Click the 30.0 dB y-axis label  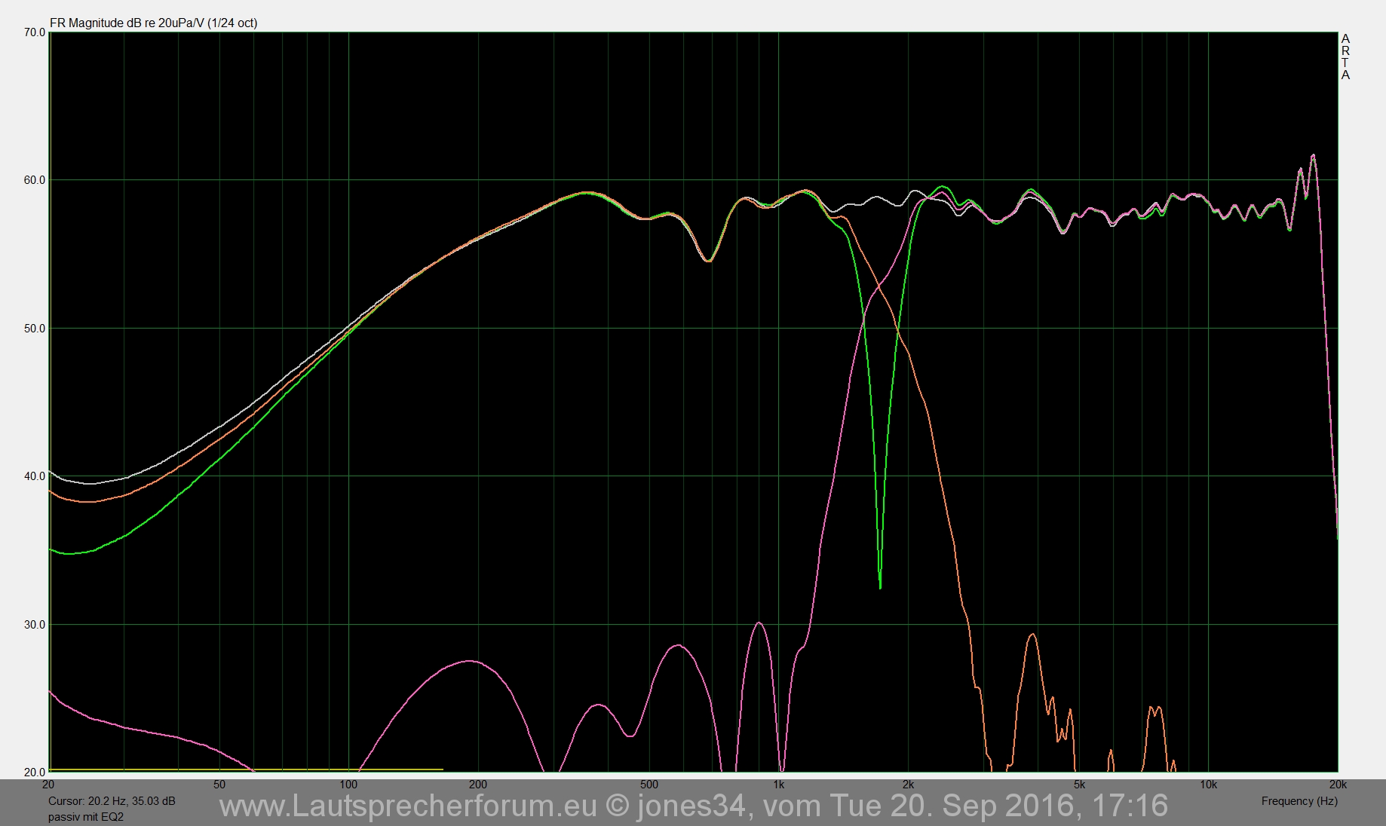pos(35,625)
